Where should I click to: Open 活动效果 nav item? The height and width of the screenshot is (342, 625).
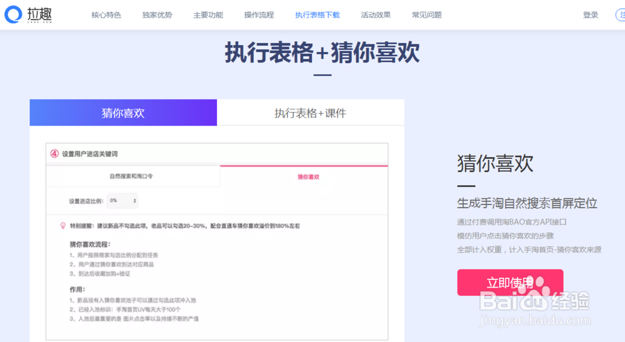[x=376, y=15]
